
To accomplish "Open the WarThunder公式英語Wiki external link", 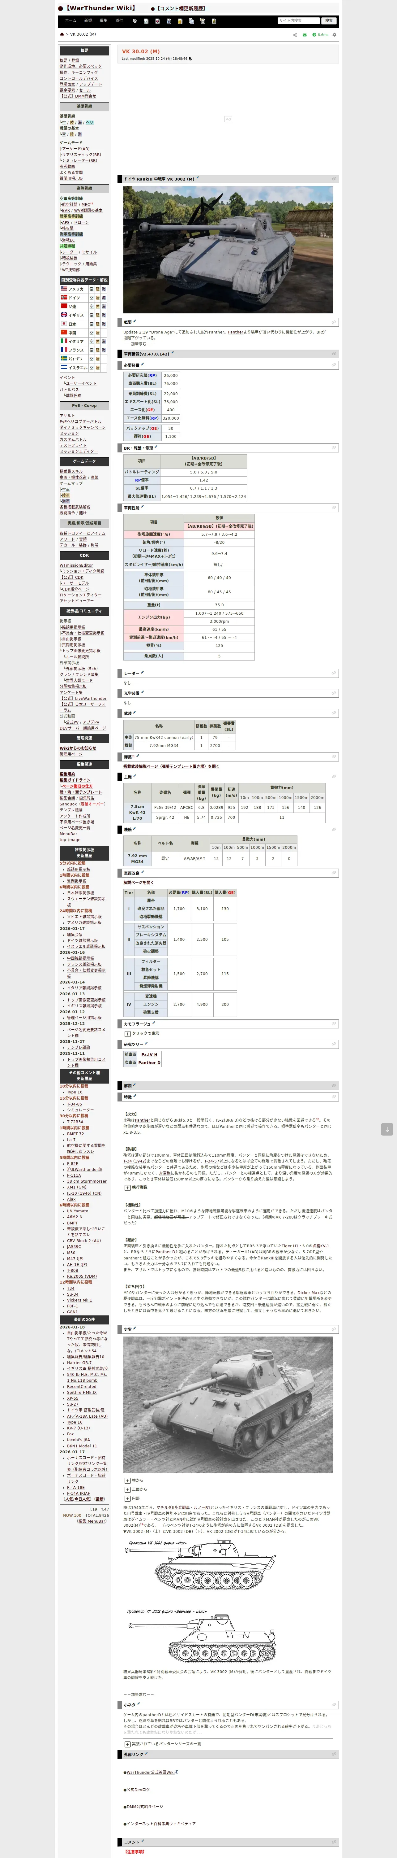I will click(151, 1772).
